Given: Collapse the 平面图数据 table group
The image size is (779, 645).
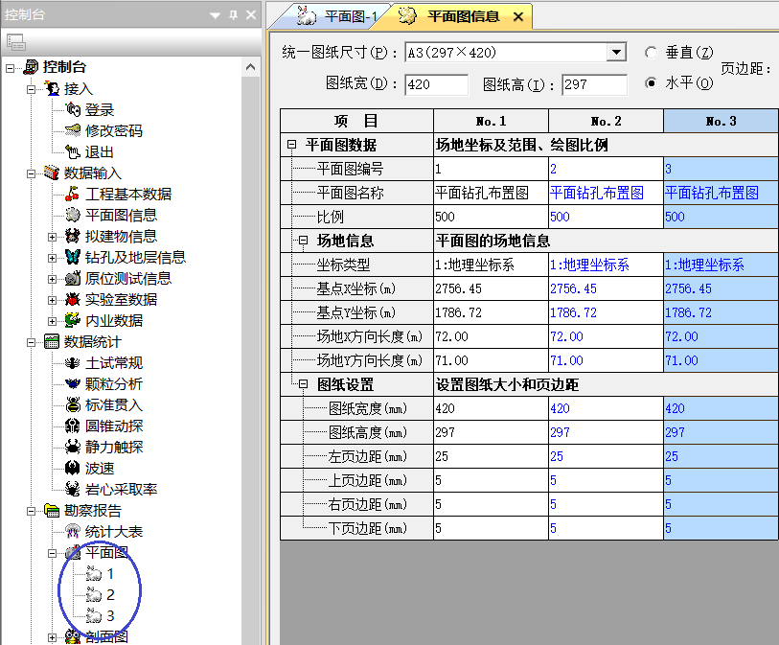Looking at the screenshot, I should (x=291, y=145).
